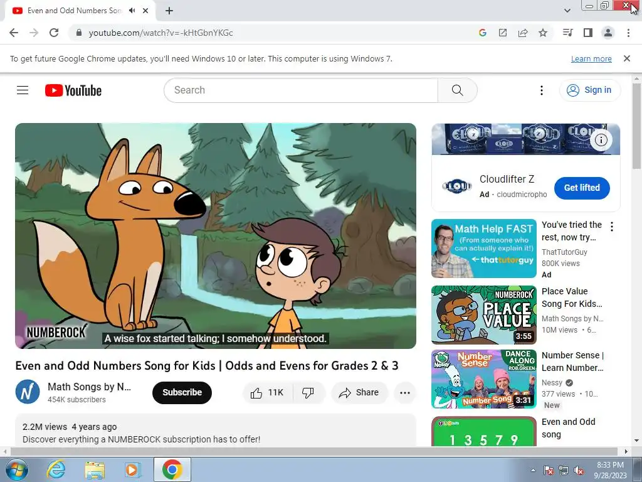Go to the YouTube home logo
The width and height of the screenshot is (642, 482).
(73, 90)
